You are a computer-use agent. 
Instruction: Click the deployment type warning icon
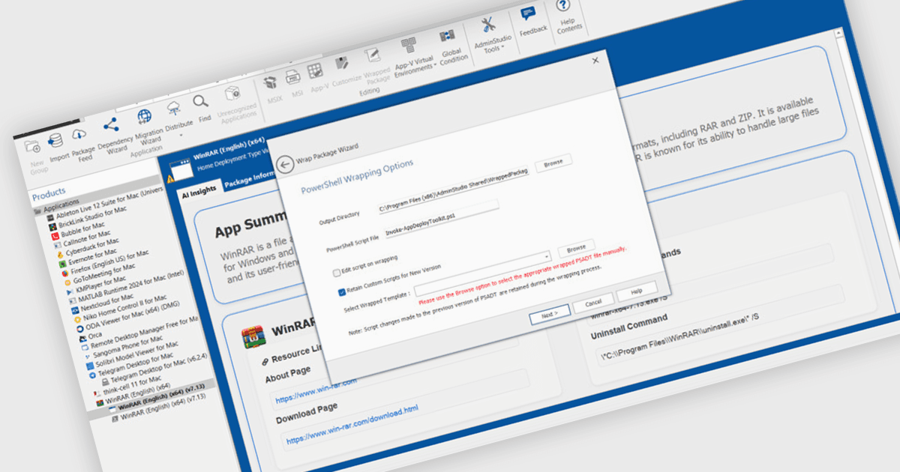click(x=171, y=178)
